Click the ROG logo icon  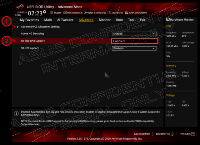click(20, 6)
